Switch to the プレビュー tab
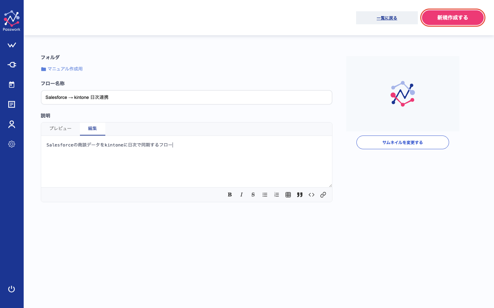Image resolution: width=494 pixels, height=308 pixels. pyautogui.click(x=60, y=129)
